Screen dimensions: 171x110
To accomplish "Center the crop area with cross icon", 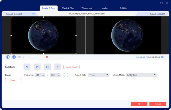I will (66, 75).
